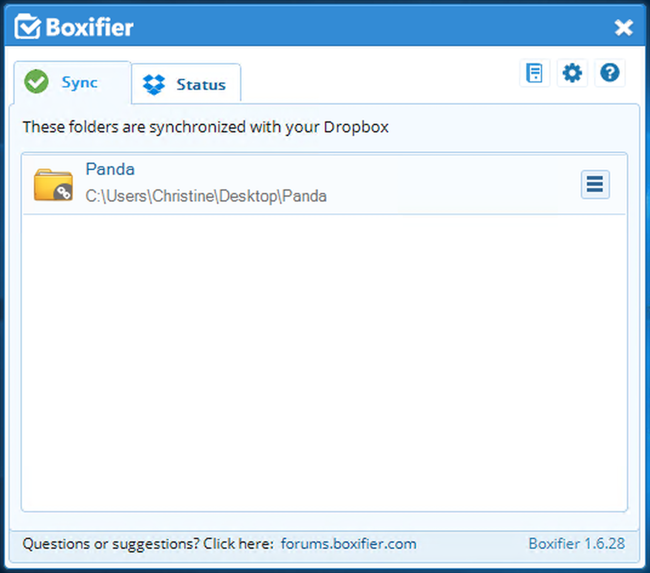Open the log document icon in toolbar
This screenshot has width=650, height=573.
pyautogui.click(x=534, y=73)
